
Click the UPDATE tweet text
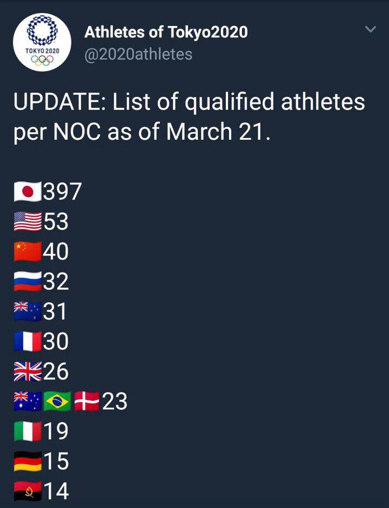tap(189, 117)
